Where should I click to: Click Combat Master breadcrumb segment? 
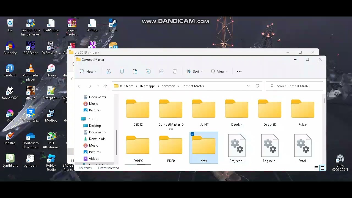click(x=193, y=86)
